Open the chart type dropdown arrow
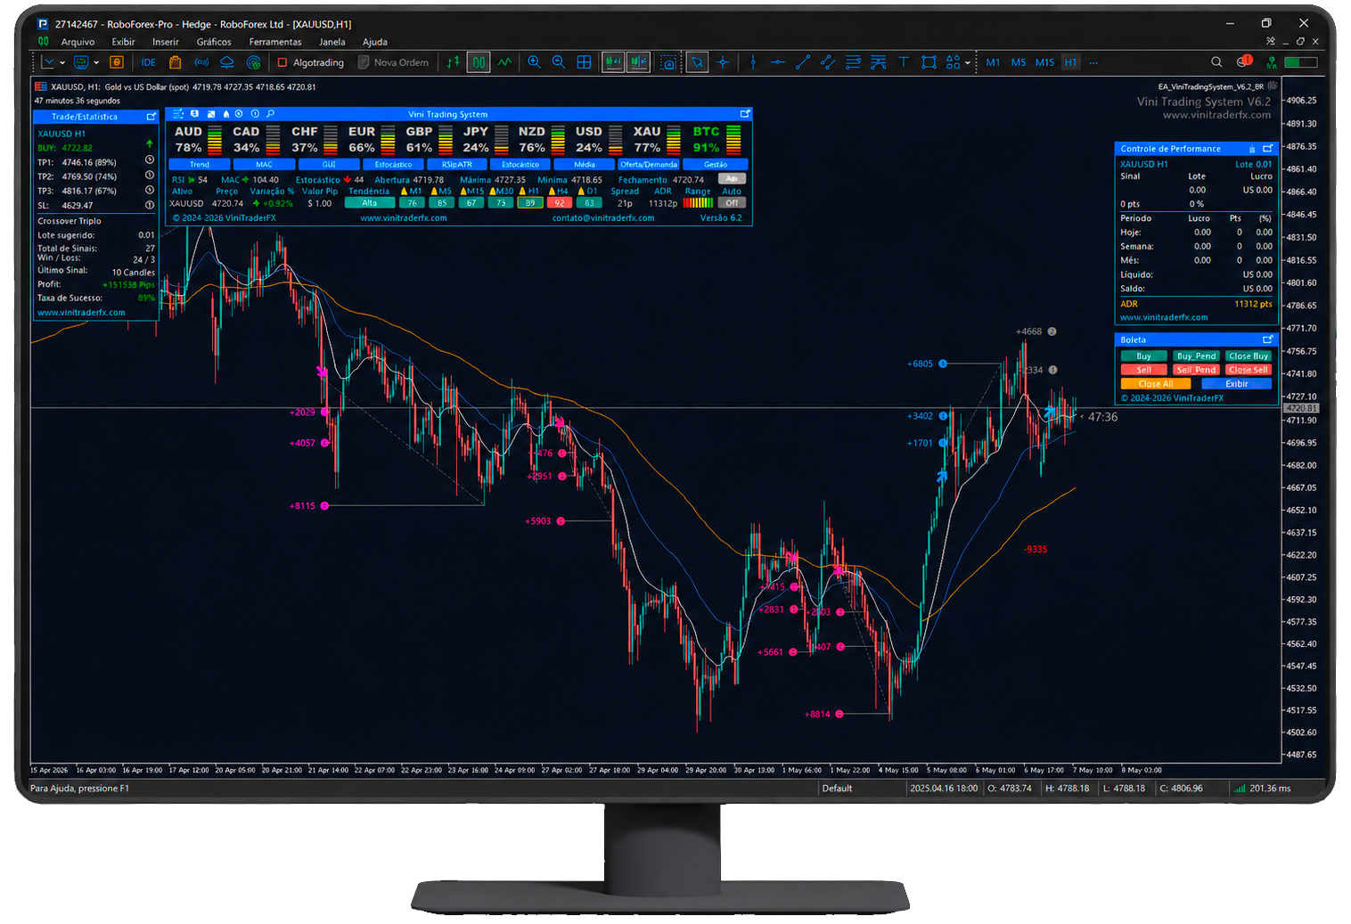The image size is (1351, 924). [x=62, y=63]
